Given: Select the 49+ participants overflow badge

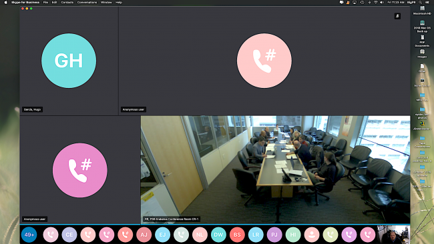Looking at the screenshot, I should pyautogui.click(x=29, y=235).
